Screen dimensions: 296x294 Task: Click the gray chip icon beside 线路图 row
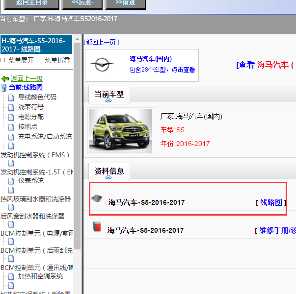97,198
